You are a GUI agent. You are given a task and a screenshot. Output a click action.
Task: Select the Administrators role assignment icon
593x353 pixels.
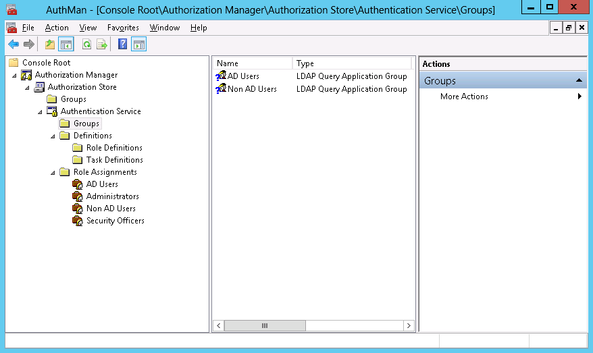[x=77, y=196]
